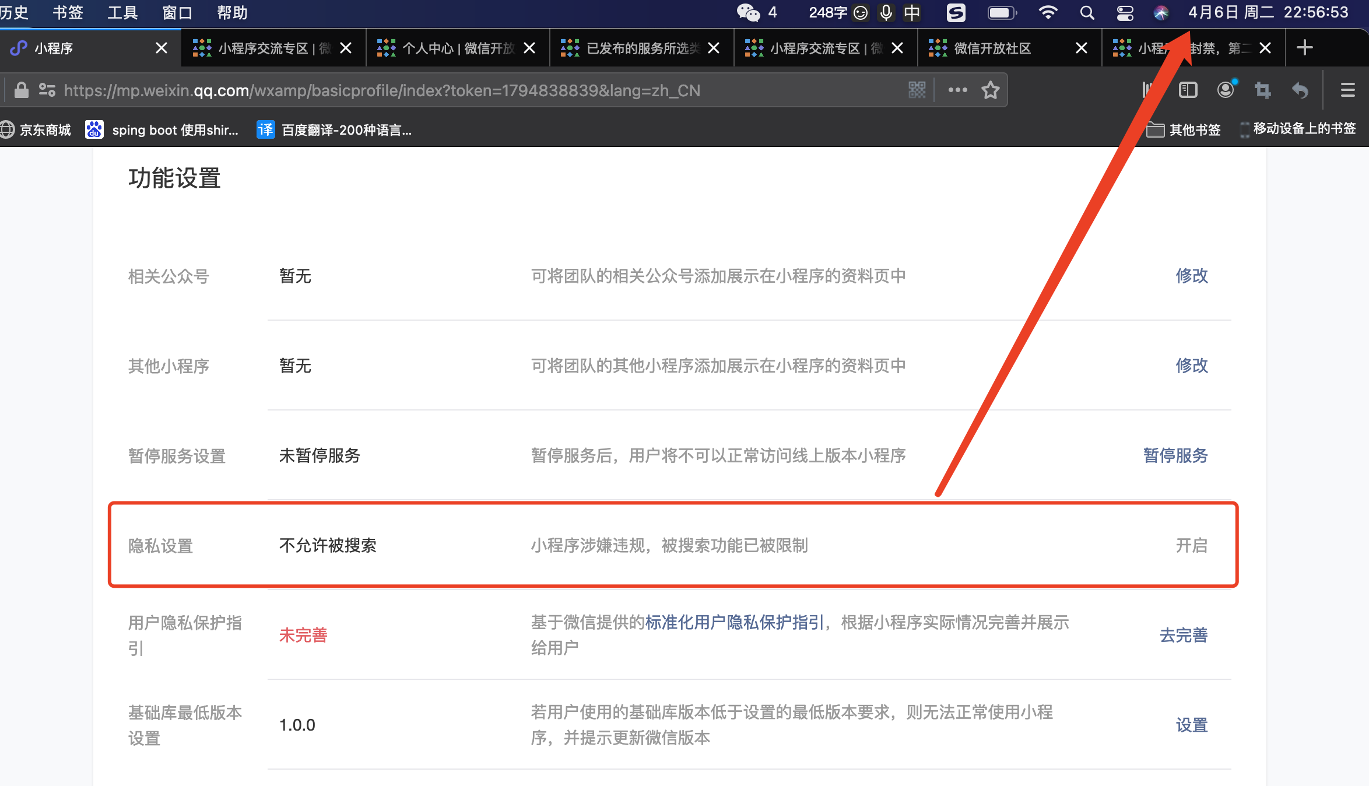Screen dimensions: 1369x786
Task: Open WeChat from the macOS menu bar
Action: pyautogui.click(x=748, y=12)
